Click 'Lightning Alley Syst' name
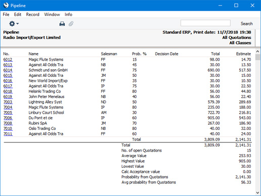Screen dimensions: 261x196 [x=45, y=102]
